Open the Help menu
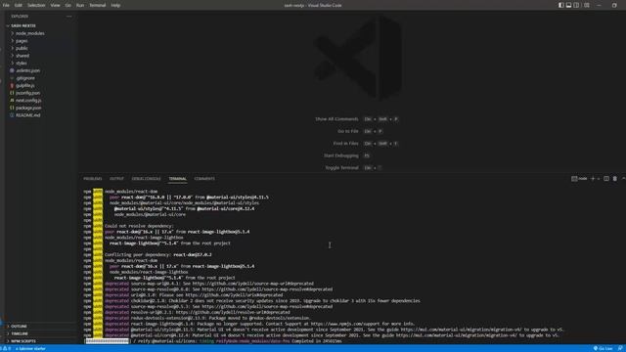The height and width of the screenshot is (352, 626). 115,5
